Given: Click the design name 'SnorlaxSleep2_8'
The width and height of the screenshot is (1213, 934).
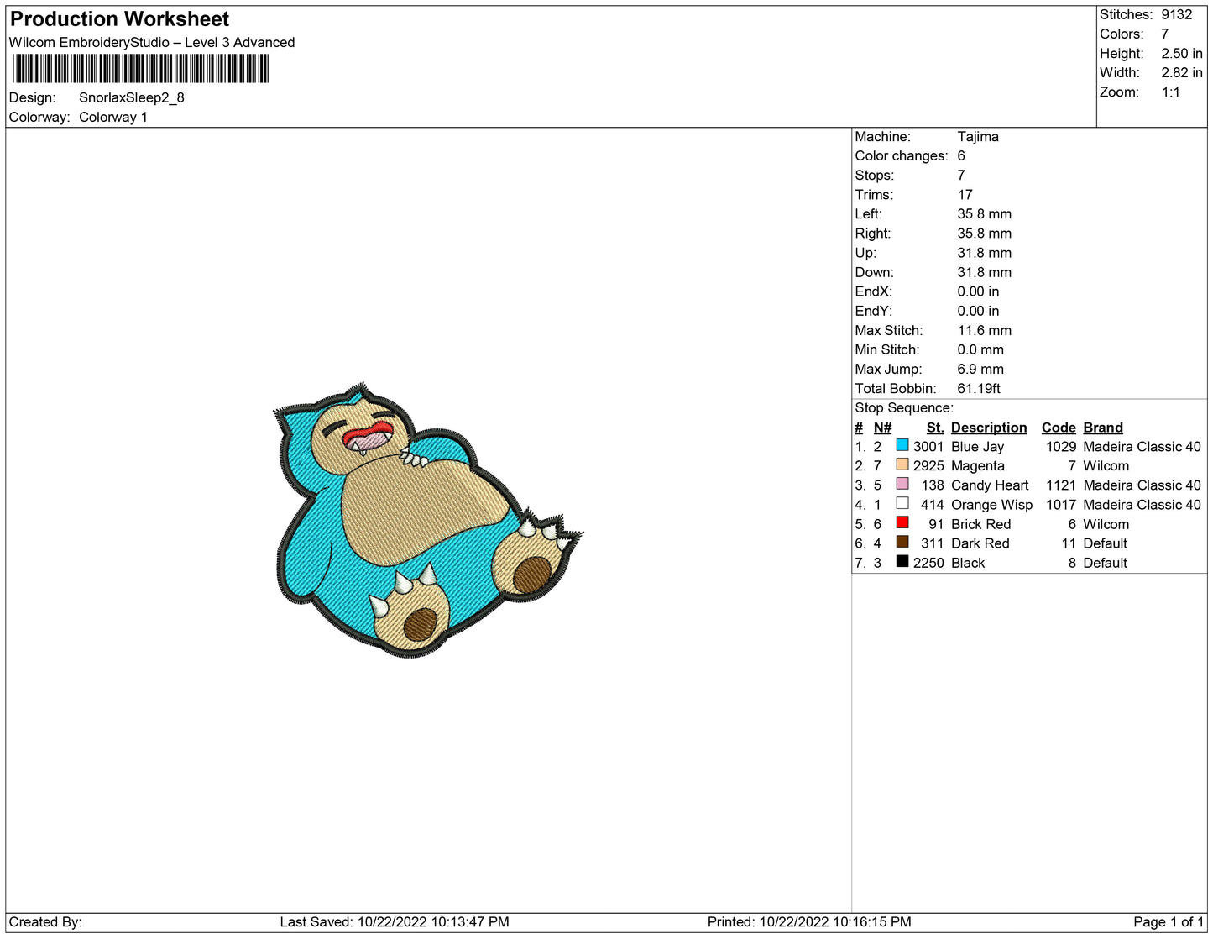Looking at the screenshot, I should point(132,97).
